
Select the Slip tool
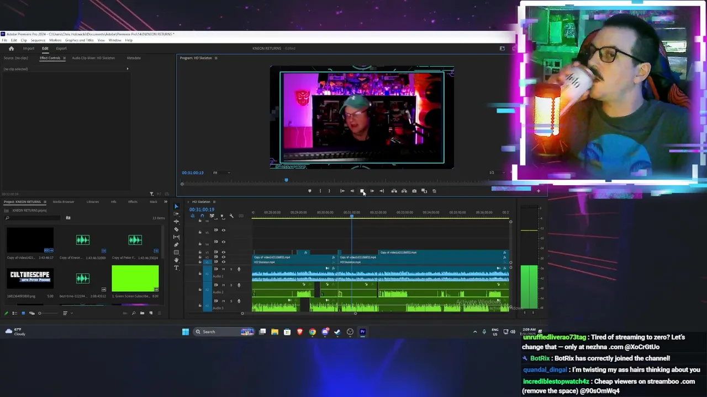(176, 237)
